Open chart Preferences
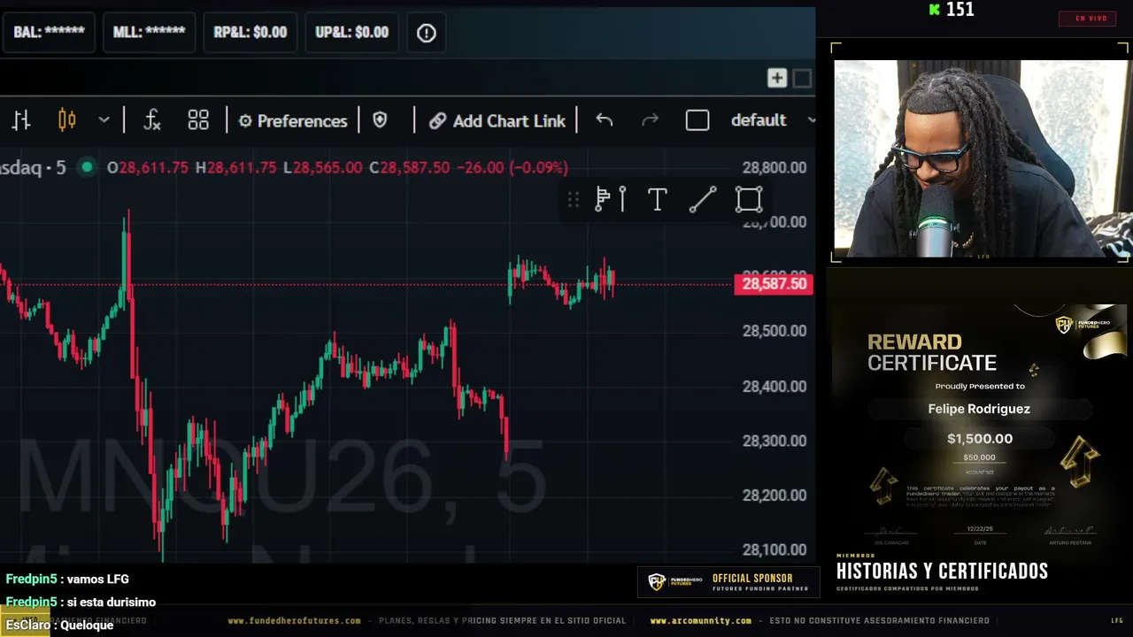Screen dimensions: 1133x637 point(293,121)
